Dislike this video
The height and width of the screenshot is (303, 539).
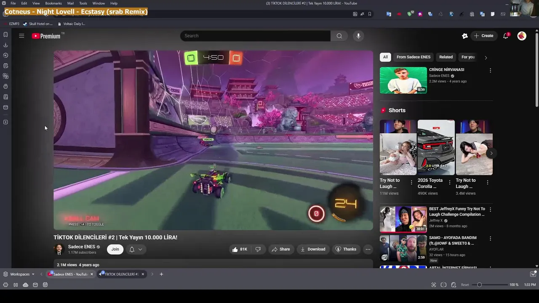click(258, 249)
